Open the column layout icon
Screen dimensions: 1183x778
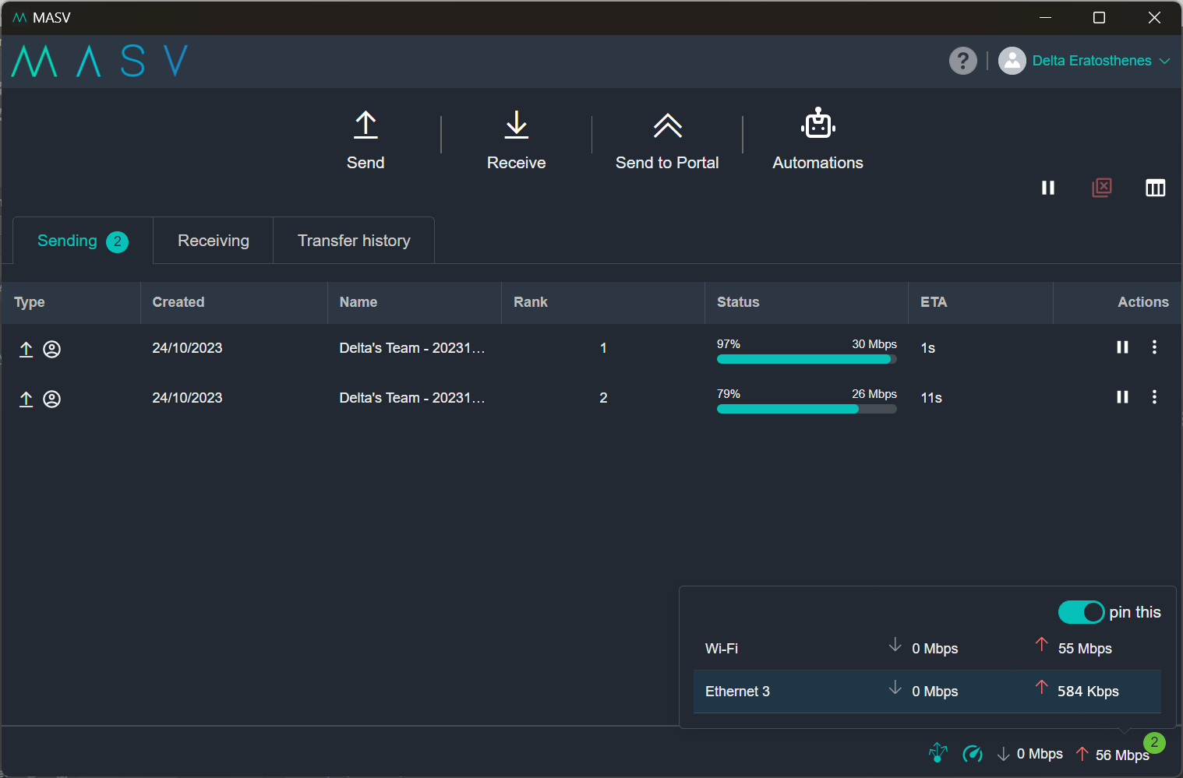pos(1155,188)
